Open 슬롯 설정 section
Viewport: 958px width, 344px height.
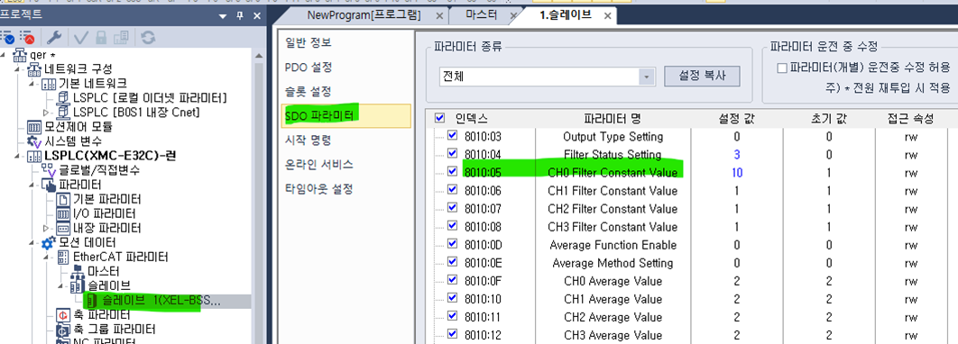(x=309, y=92)
